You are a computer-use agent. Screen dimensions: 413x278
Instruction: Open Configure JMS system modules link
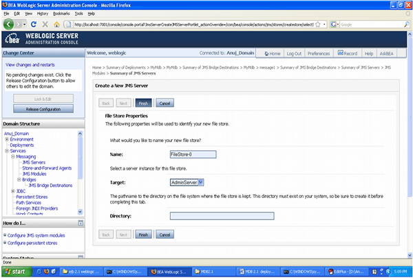coord(36,236)
